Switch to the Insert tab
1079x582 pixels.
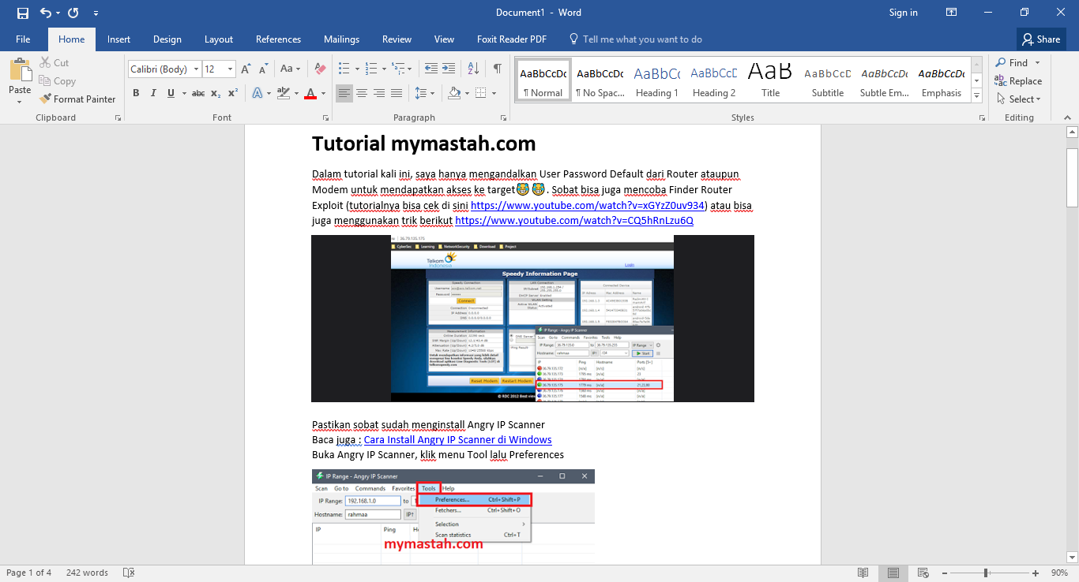tap(118, 39)
